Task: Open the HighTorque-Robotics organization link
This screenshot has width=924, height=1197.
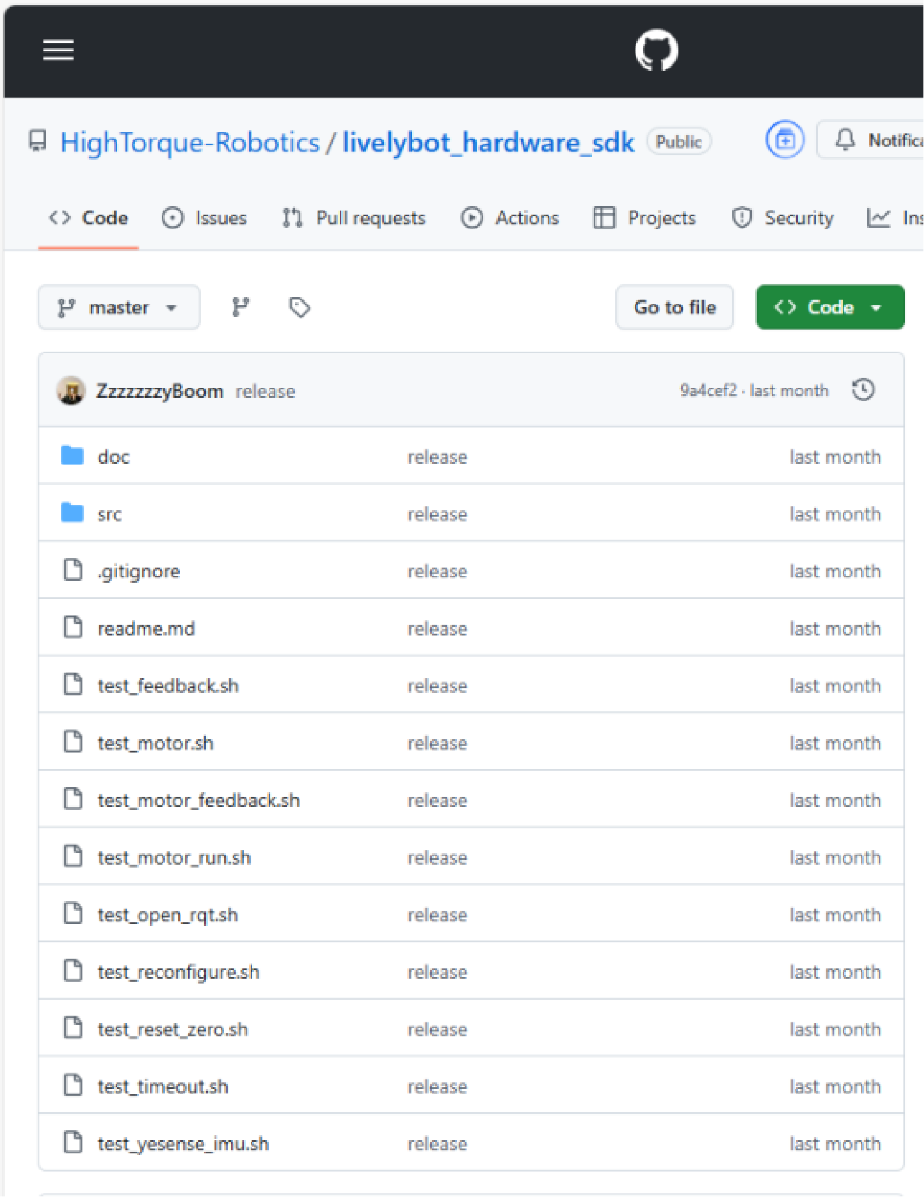Action: point(190,142)
